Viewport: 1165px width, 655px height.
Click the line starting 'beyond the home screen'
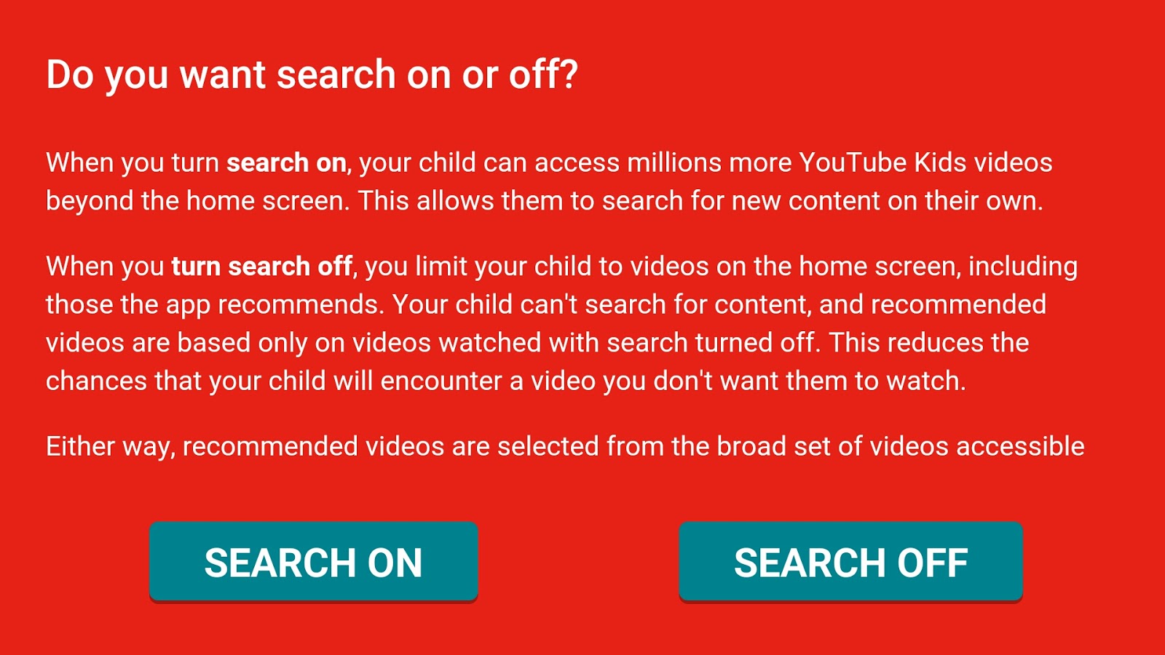[x=545, y=201]
